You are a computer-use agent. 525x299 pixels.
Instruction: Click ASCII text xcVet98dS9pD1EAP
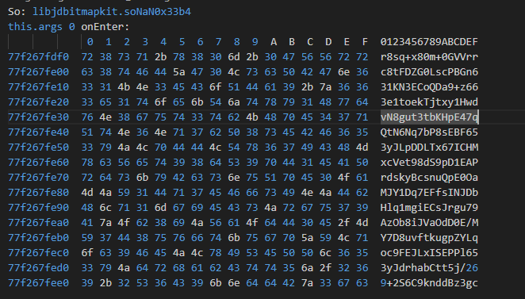(429, 163)
